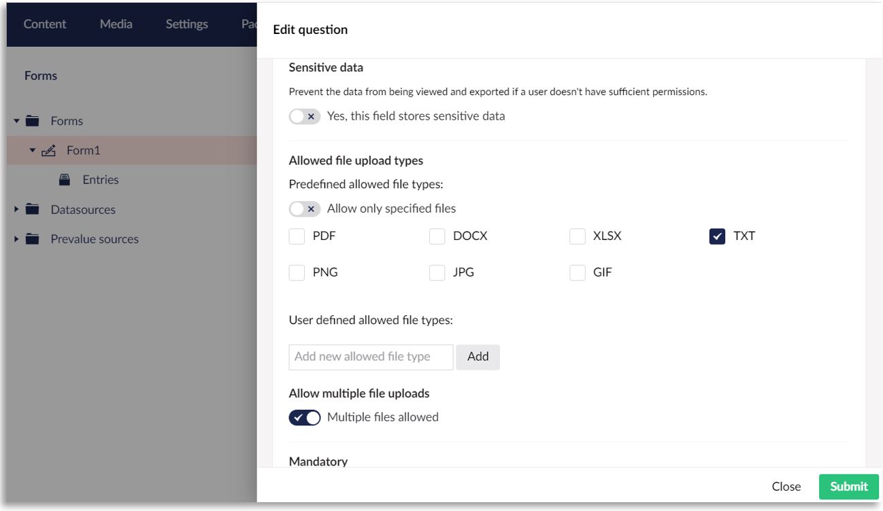Click the Datasources folder icon
This screenshot has height=511, width=883.
[x=31, y=209]
